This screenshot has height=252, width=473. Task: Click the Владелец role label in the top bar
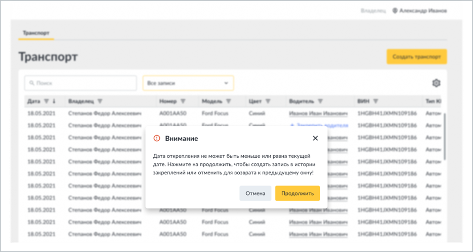(373, 11)
